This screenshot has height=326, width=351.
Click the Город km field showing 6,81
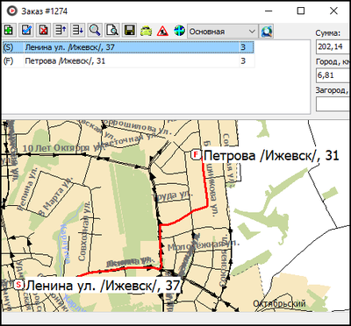(x=333, y=75)
